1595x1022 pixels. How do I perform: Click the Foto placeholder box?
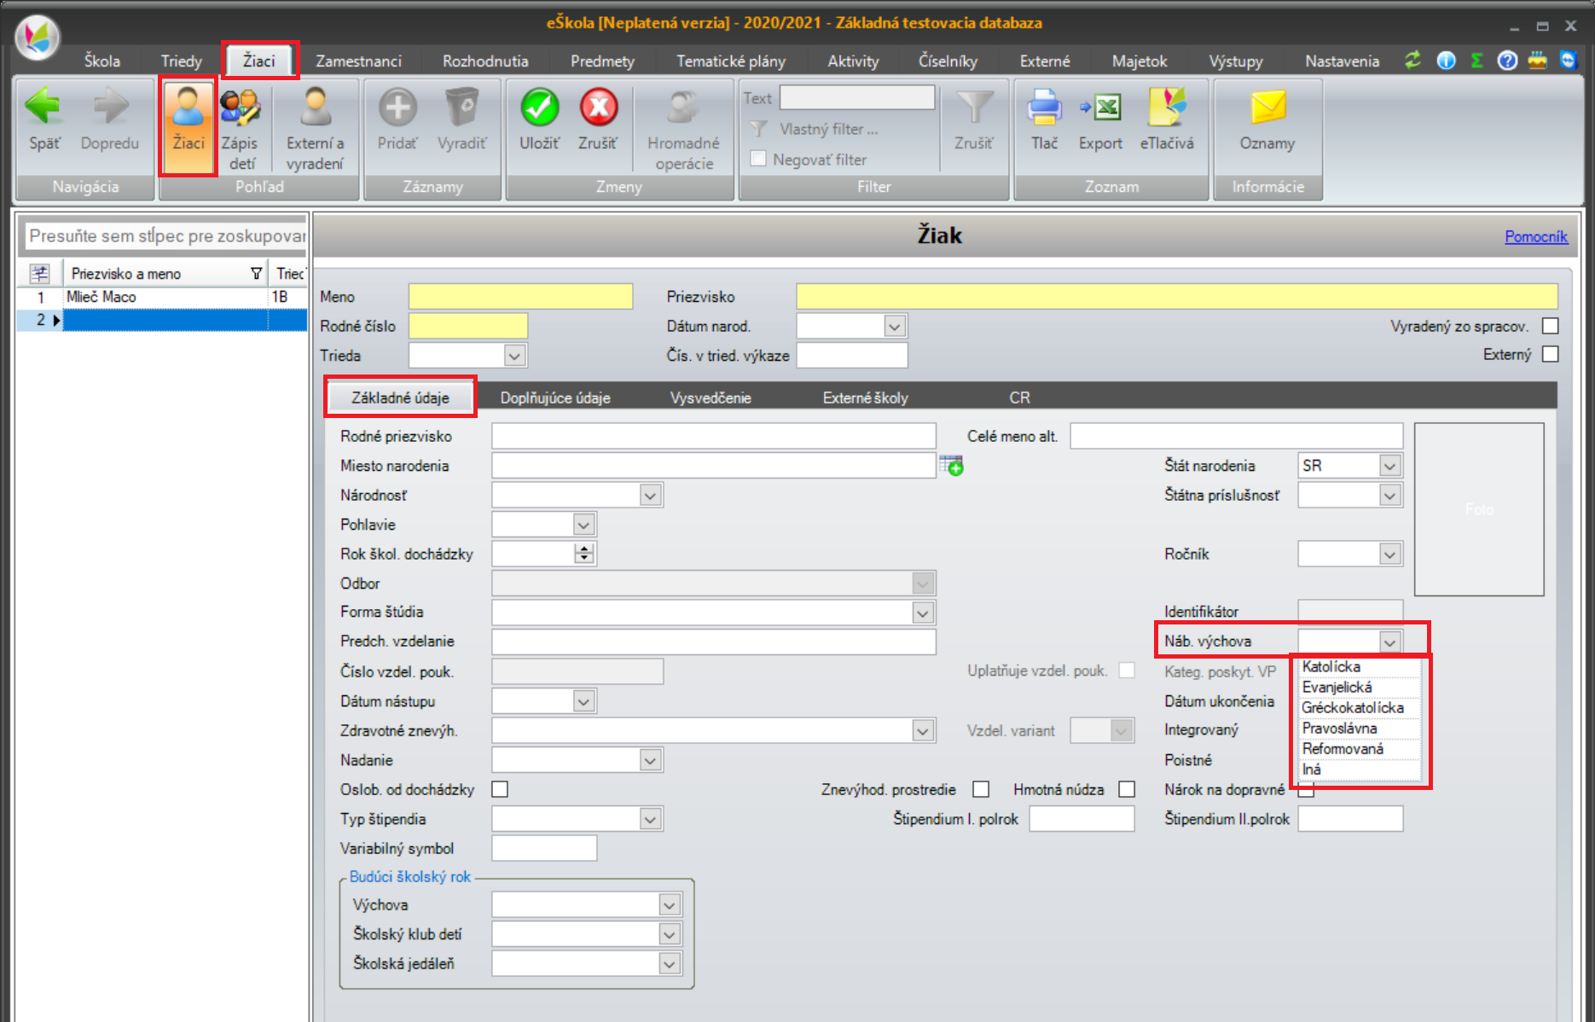click(1479, 509)
